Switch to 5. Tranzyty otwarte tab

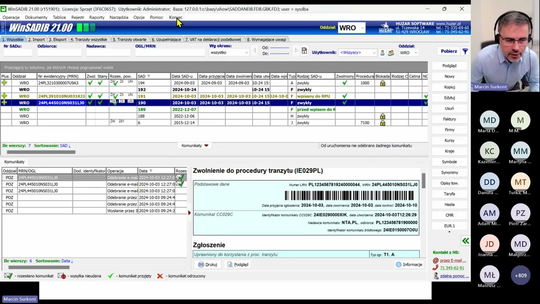[130, 39]
